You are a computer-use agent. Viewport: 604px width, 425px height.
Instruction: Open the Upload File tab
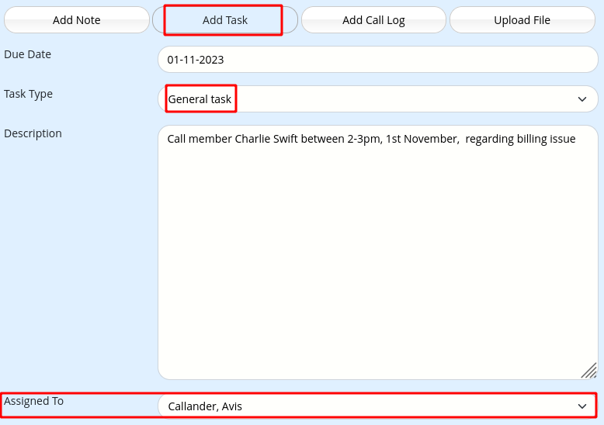pos(522,20)
